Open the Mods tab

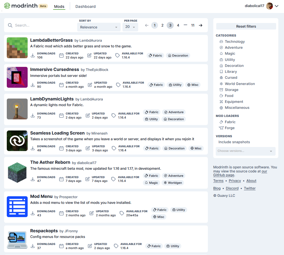point(59,6)
